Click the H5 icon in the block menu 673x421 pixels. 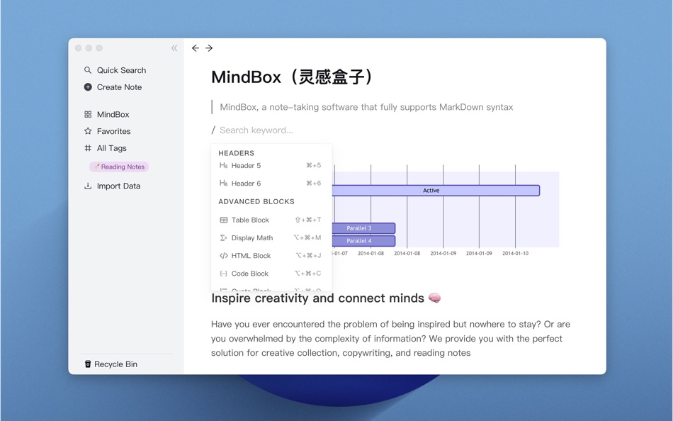(x=224, y=165)
